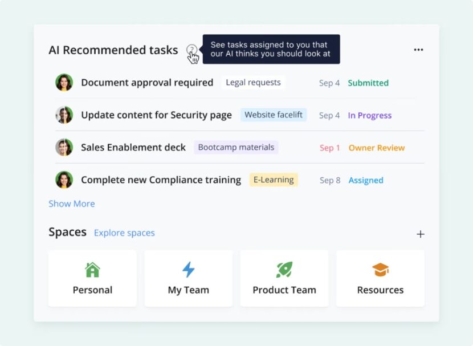Click the Show More link
Viewport: 473px width, 346px height.
coord(72,203)
